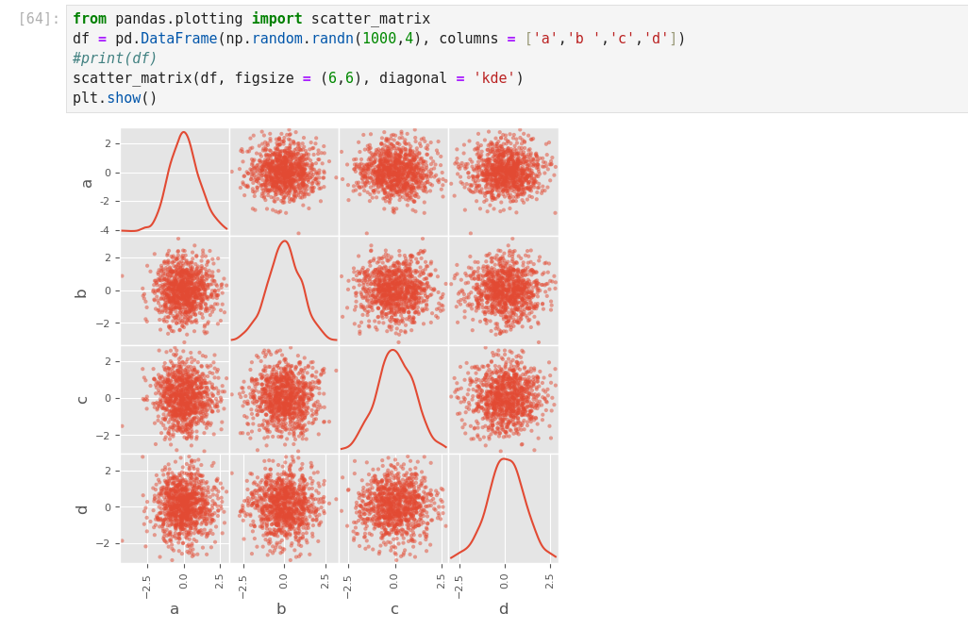
Task: Place cursor on the scatter_matrix import line
Action: (x=251, y=19)
